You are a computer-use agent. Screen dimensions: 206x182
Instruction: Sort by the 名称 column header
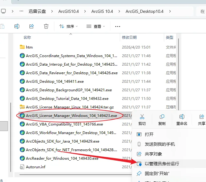[27, 37]
